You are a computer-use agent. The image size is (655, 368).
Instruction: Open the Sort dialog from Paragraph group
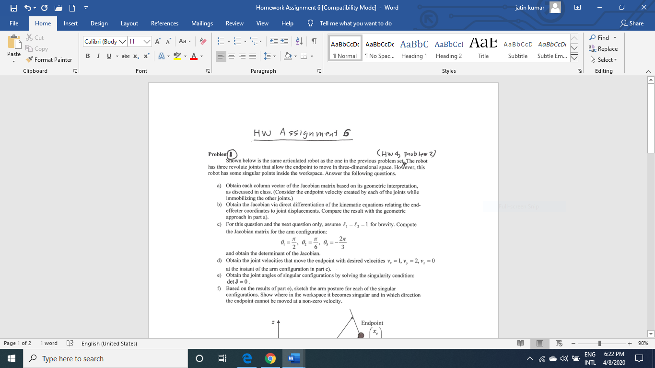point(298,42)
